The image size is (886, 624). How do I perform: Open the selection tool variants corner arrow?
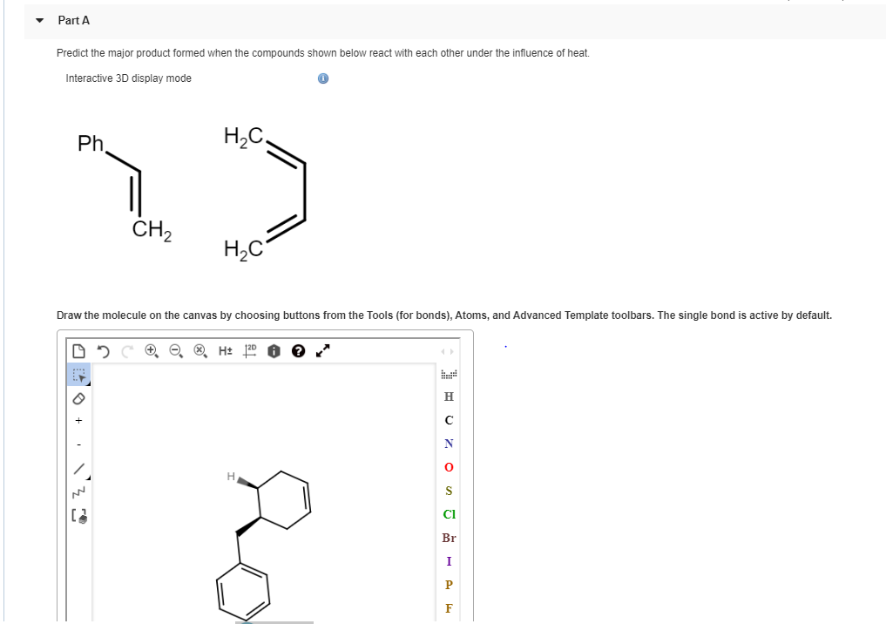[x=89, y=383]
